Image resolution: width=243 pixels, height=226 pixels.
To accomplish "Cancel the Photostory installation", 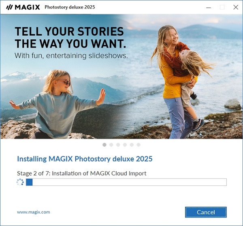I will pos(206,212).
